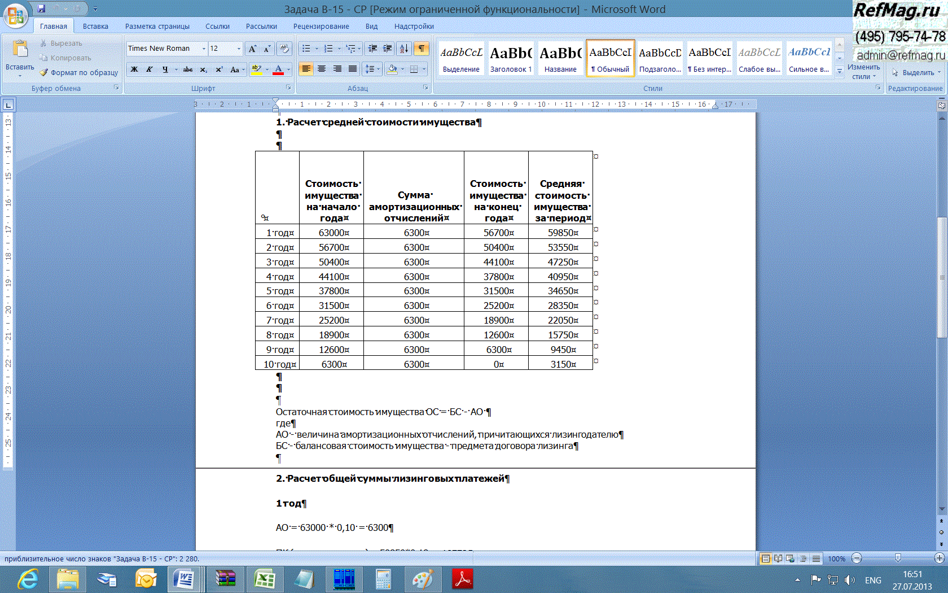Open the Times New Roman font dropdown

click(x=204, y=49)
